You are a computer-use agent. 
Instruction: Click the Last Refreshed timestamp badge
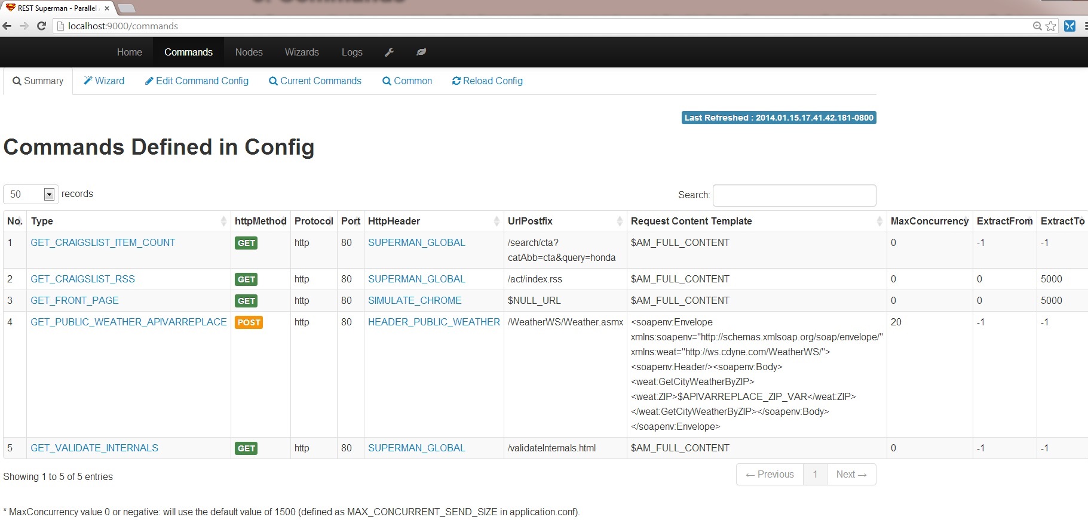[779, 118]
